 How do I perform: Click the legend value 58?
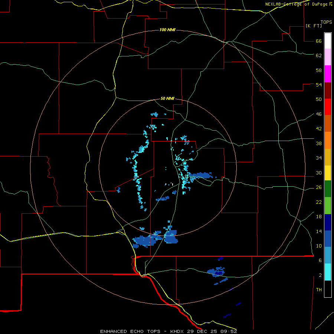click(319, 70)
